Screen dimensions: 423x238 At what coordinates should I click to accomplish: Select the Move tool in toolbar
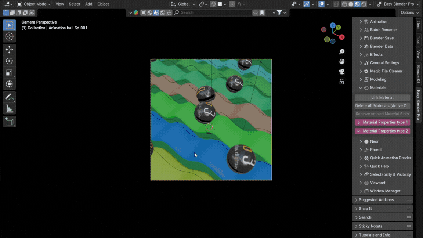9,49
